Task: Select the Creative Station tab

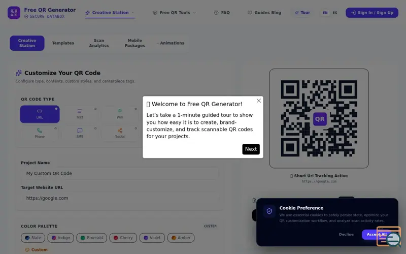Action: pyautogui.click(x=27, y=43)
